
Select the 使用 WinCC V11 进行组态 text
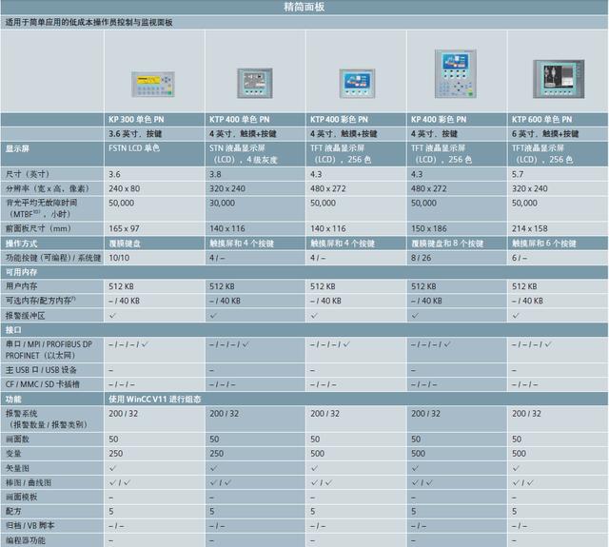[x=154, y=400]
